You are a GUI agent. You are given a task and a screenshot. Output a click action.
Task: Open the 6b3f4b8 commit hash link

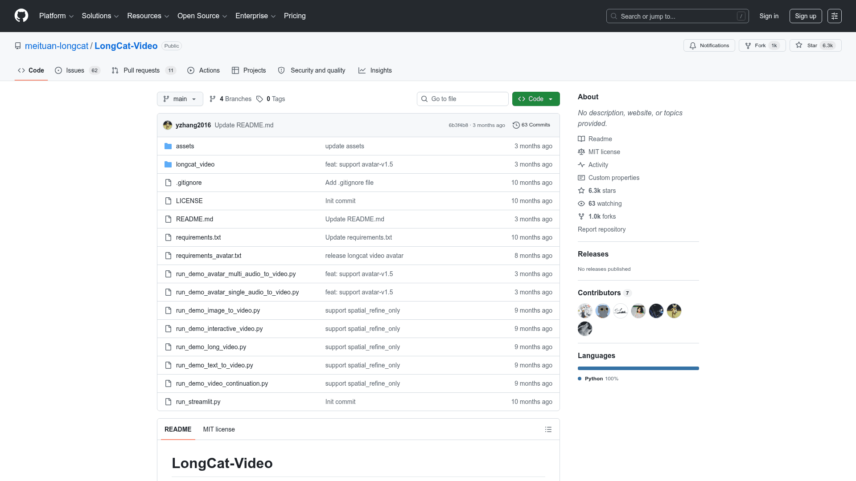click(458, 125)
